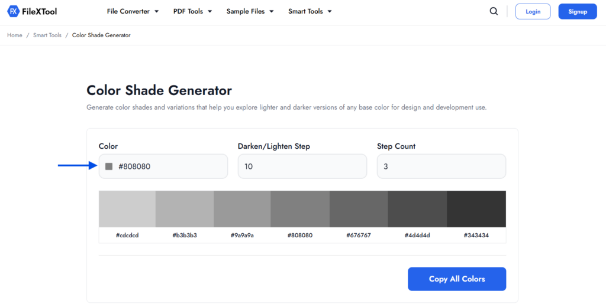606x304 pixels.
Task: Click the #b3b3b3 hex label
Action: (185, 236)
